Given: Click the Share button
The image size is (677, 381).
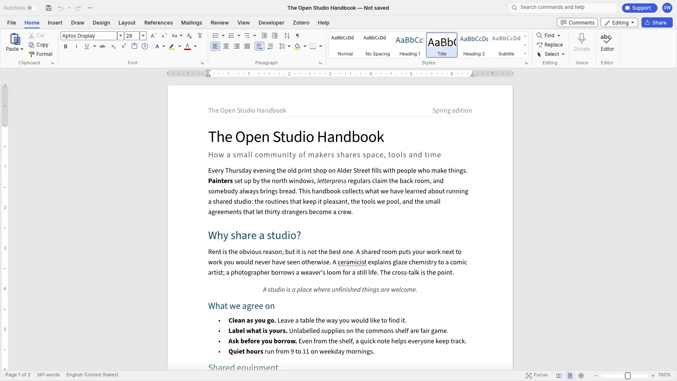Looking at the screenshot, I should pos(657,23).
